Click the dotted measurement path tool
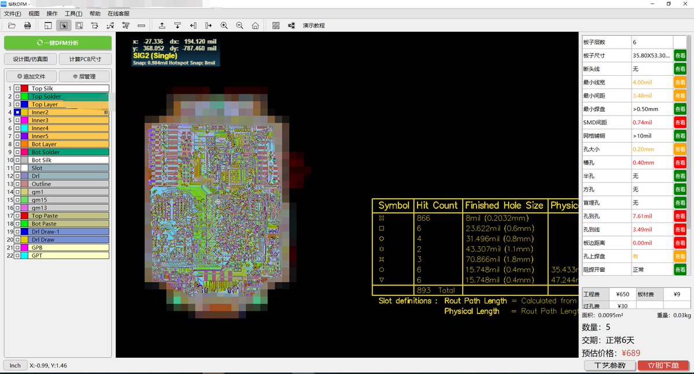Viewport: 694px width, 374px height. click(x=110, y=25)
